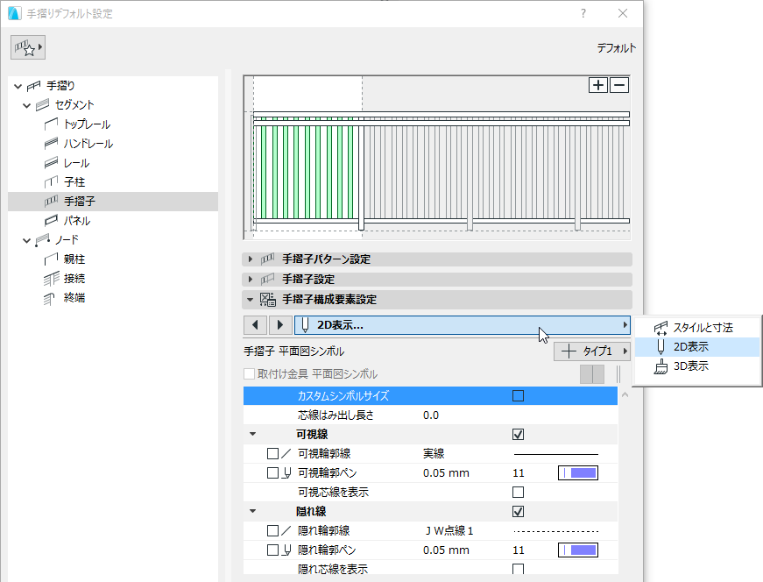Enable the カスタムシンボルサイズ checkbox
Viewport: 763px width, 582px height.
pyautogui.click(x=517, y=395)
